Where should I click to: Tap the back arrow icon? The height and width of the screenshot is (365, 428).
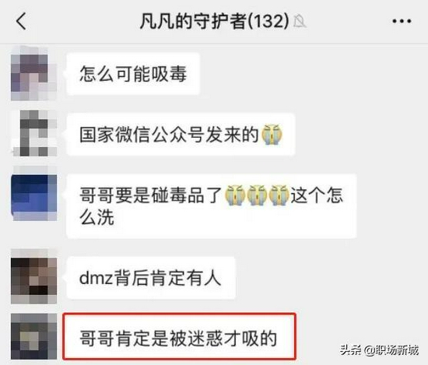[x=21, y=21]
